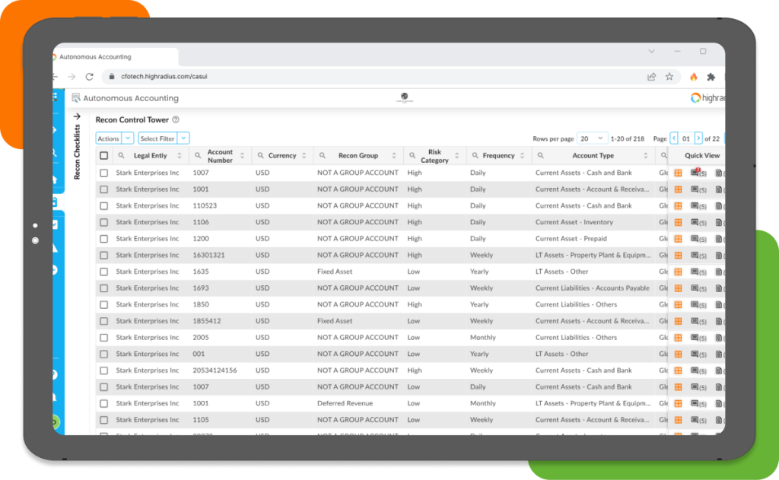Tick the select-all checkbox in table header
The width and height of the screenshot is (779, 480).
(x=104, y=156)
